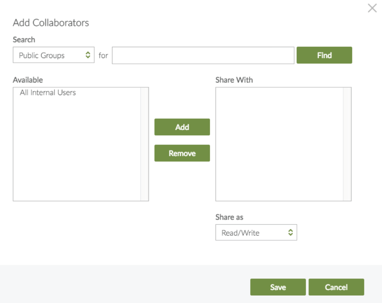Screen dimensions: 382x303
Task: Click the Share With list scrollbar track
Action: [347, 144]
